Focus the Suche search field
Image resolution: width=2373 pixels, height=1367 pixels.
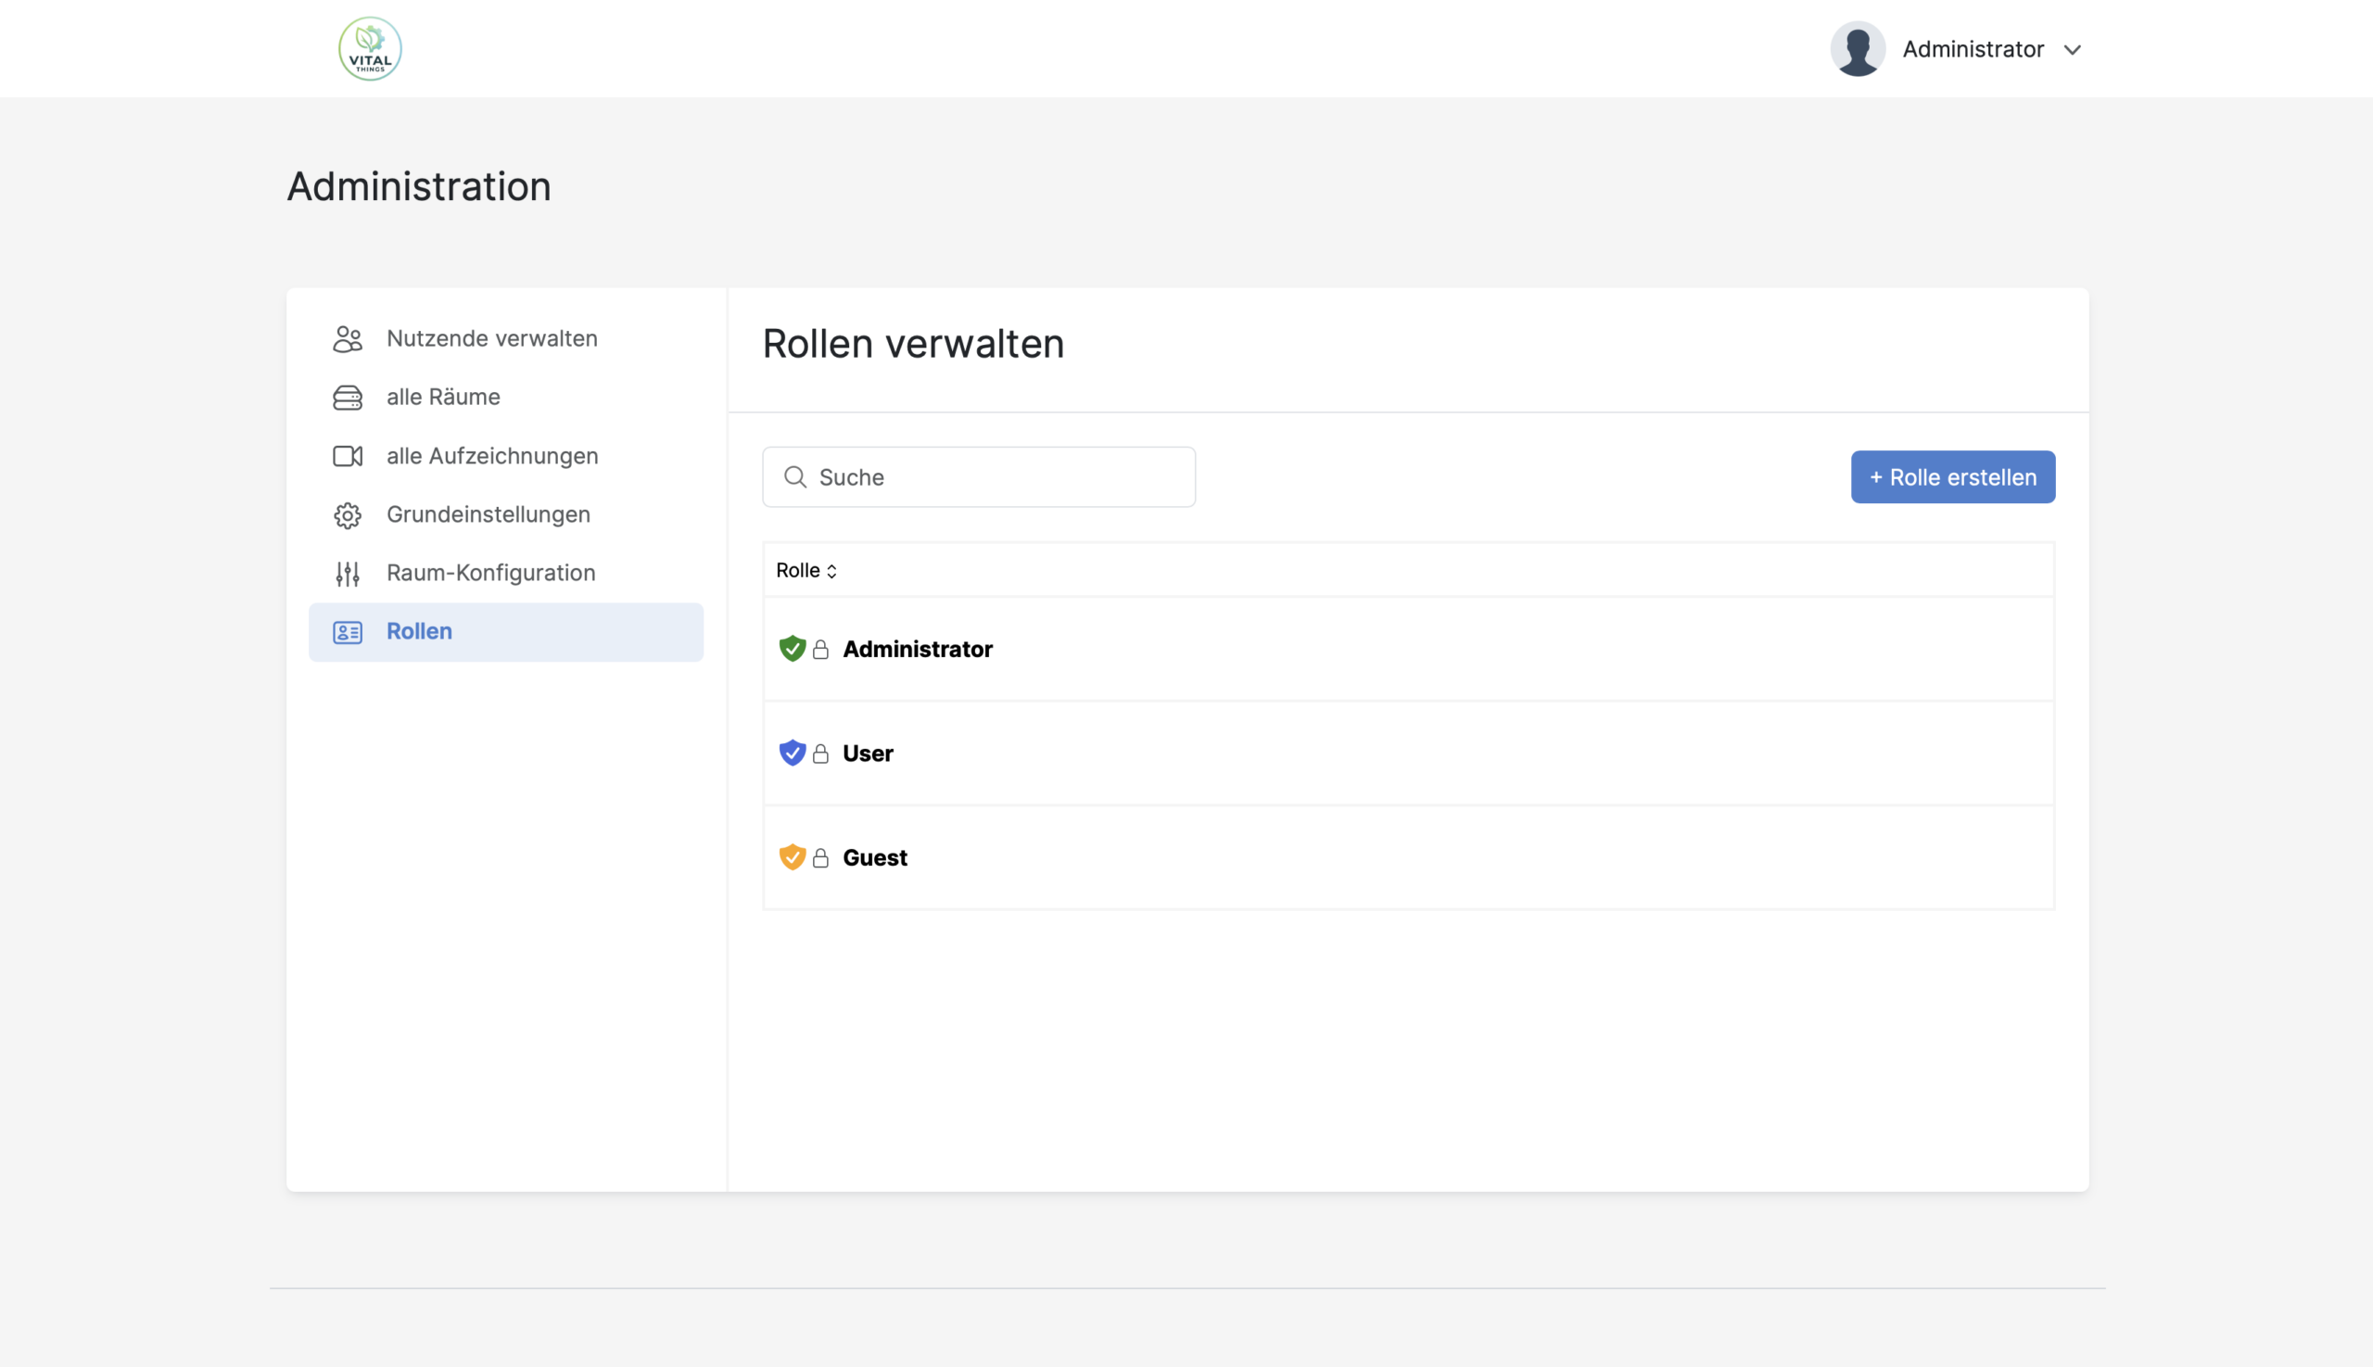[x=996, y=477]
